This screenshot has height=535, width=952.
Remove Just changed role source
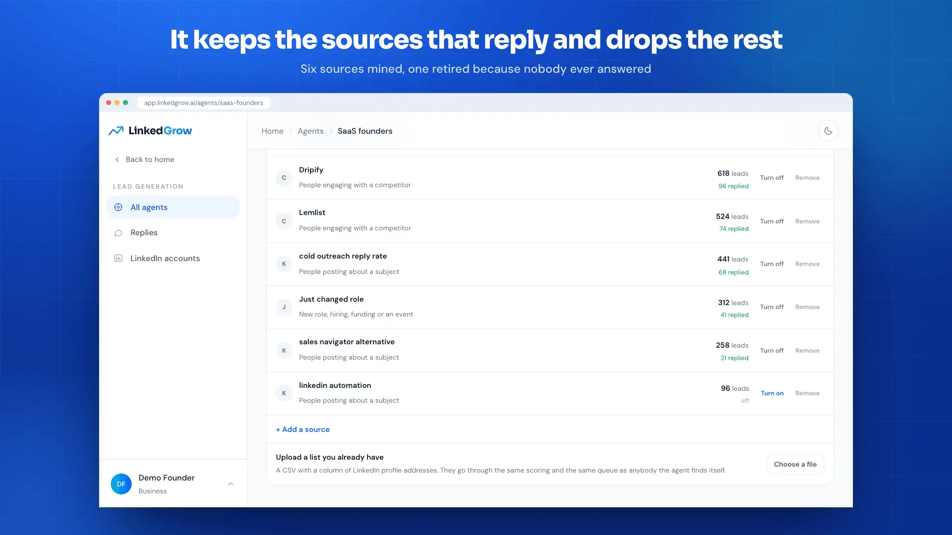tap(807, 307)
